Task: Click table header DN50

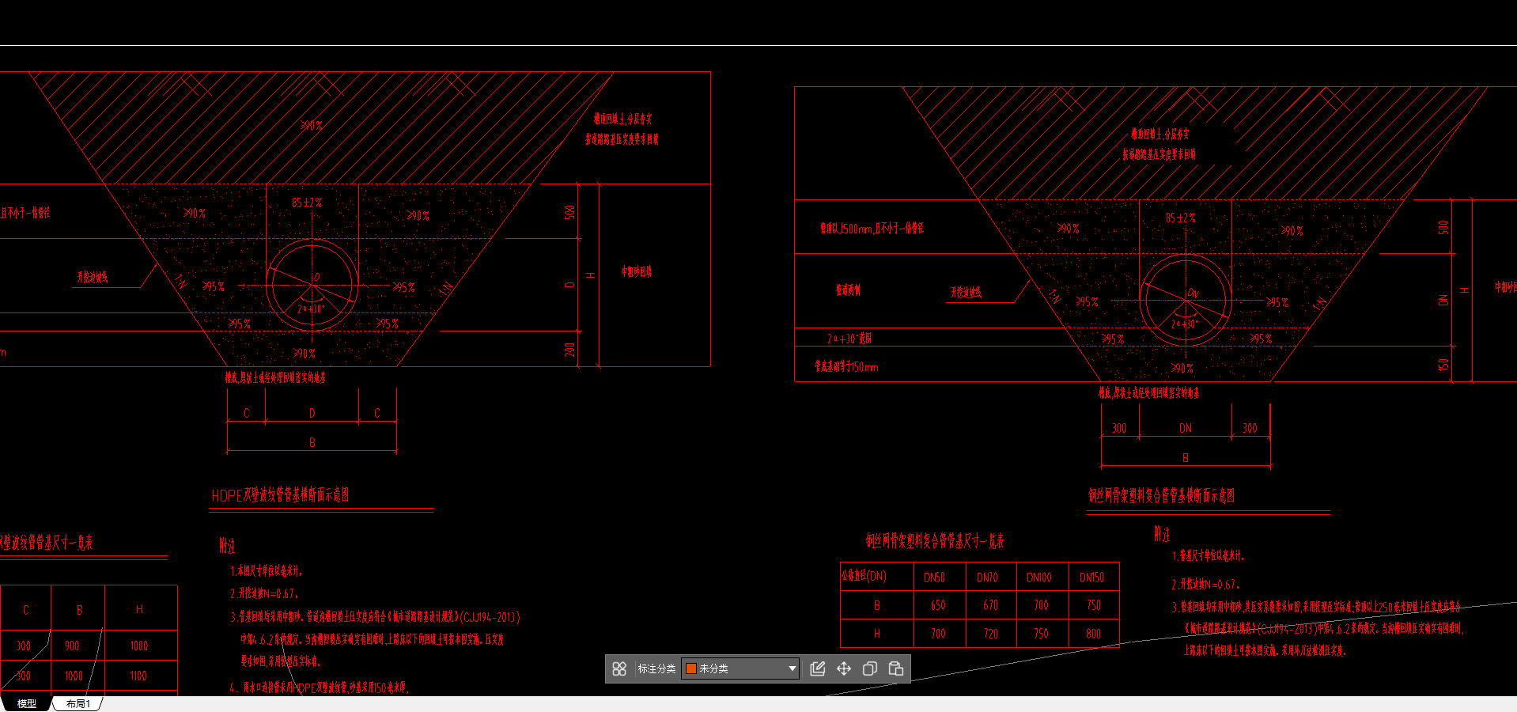Action: [935, 578]
